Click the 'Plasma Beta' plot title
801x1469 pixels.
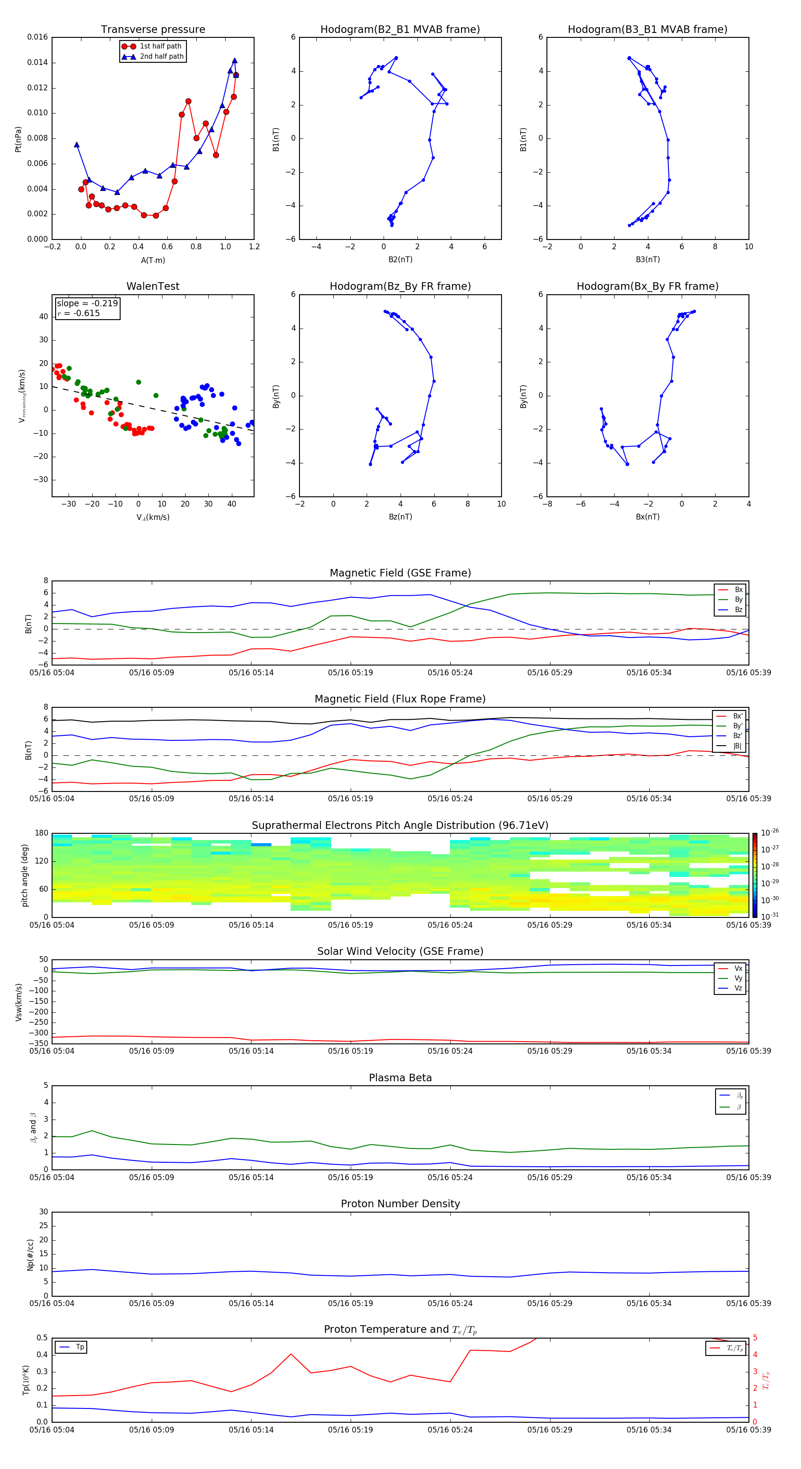coord(400,1078)
